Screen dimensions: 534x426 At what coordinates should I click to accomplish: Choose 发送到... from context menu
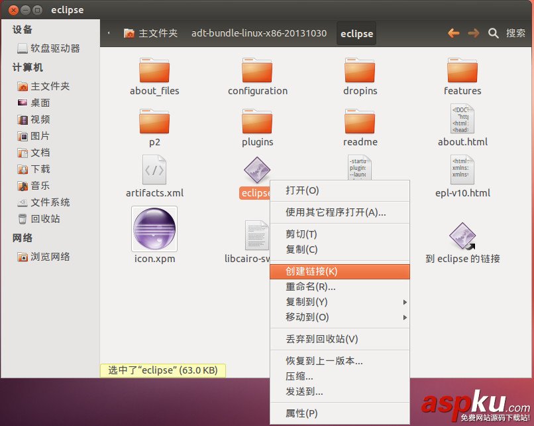[340, 391]
